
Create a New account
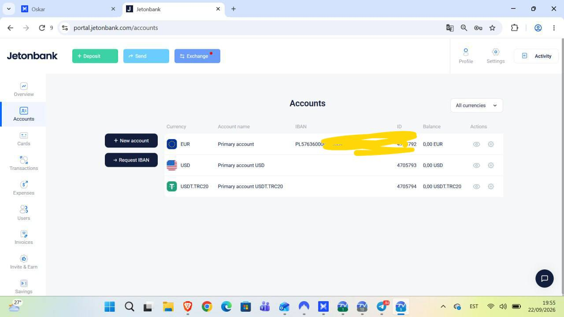point(131,140)
